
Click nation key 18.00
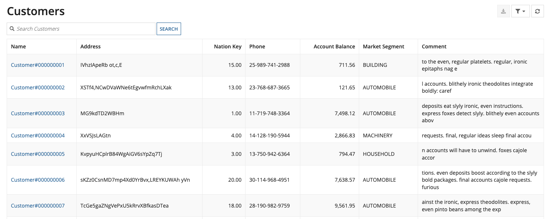click(235, 206)
